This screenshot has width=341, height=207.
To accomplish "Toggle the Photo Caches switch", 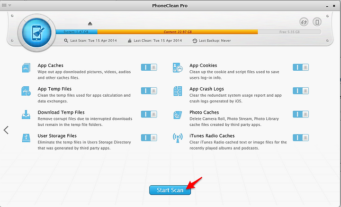I will [301, 114].
